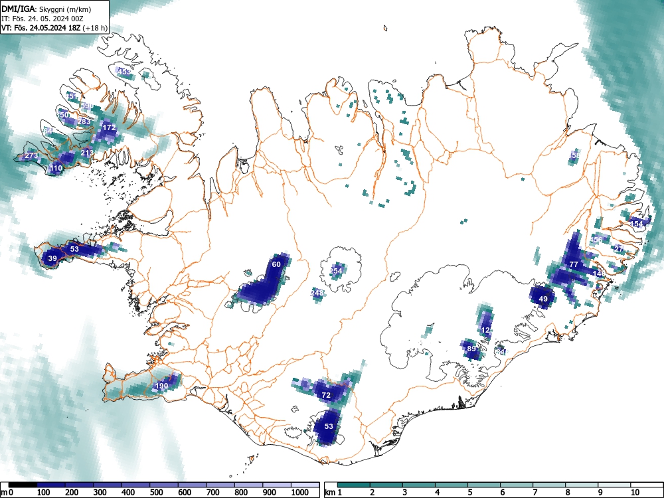Click the DMI/IGA Skyggni title text
The height and width of the screenshot is (498, 664).
coord(46,9)
